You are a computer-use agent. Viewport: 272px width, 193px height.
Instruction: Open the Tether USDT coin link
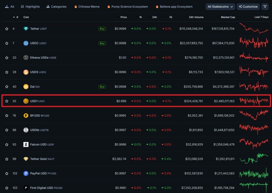point(38,29)
